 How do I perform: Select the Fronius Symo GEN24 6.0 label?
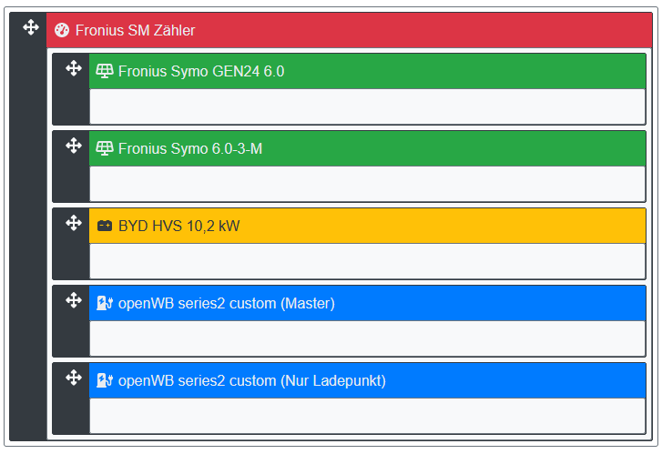[201, 71]
